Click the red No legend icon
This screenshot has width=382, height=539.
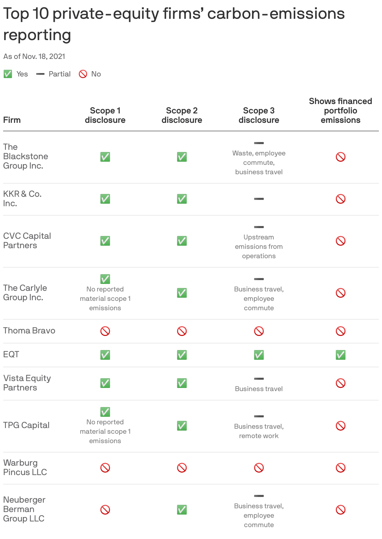[83, 74]
